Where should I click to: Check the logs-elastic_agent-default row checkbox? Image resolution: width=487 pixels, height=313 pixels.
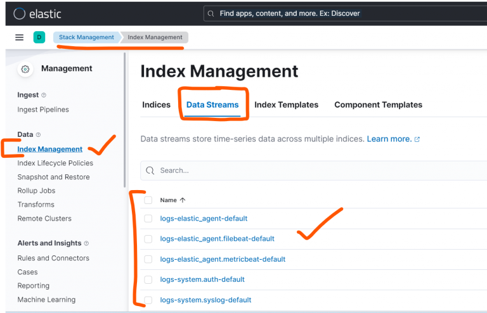pyautogui.click(x=148, y=219)
